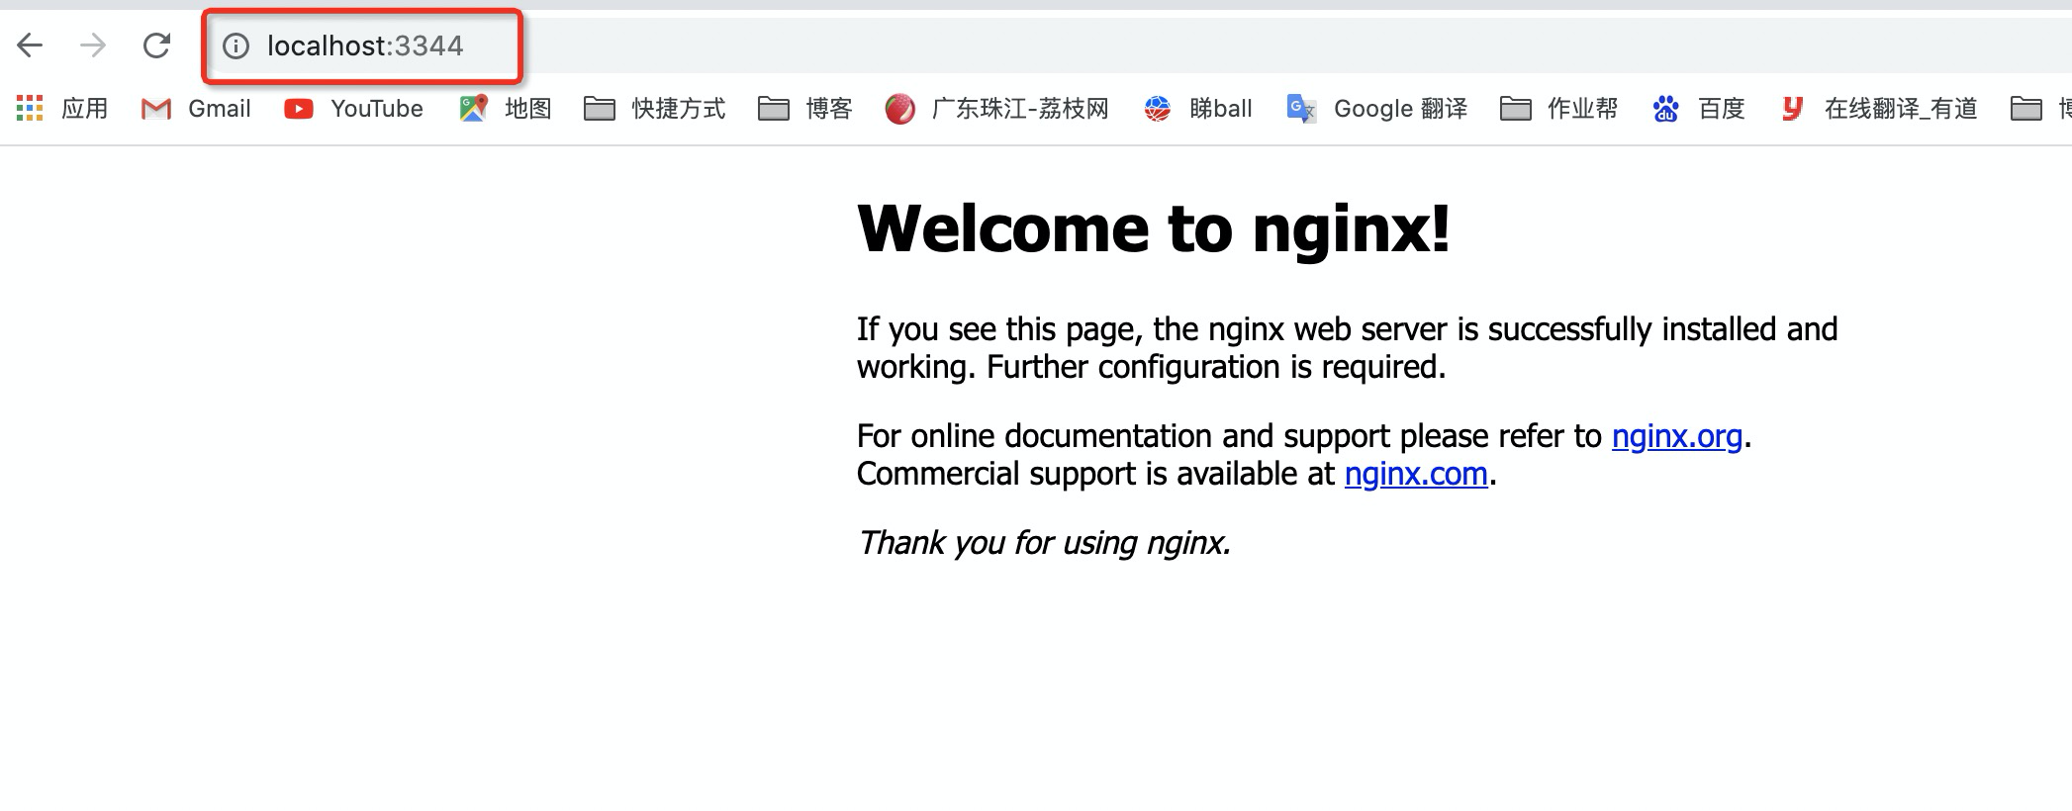Image resolution: width=2072 pixels, height=811 pixels.
Task: Open the Google 翻译 bookmark
Action: pyautogui.click(x=1376, y=109)
